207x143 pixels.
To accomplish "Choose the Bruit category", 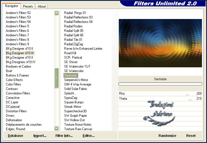I will tap(9, 71).
